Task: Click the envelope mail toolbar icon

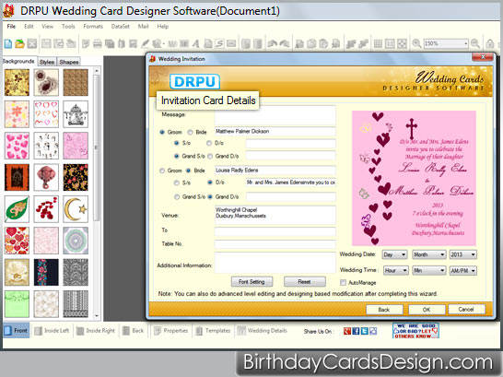Action: (231, 43)
